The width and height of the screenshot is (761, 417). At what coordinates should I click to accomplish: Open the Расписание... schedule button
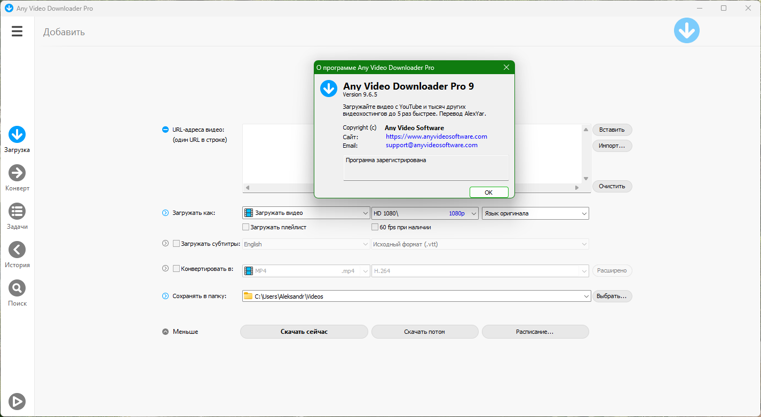[535, 332]
